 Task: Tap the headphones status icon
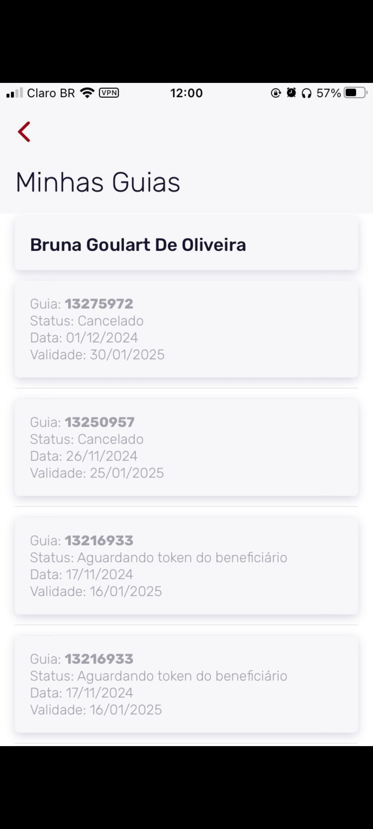click(306, 93)
